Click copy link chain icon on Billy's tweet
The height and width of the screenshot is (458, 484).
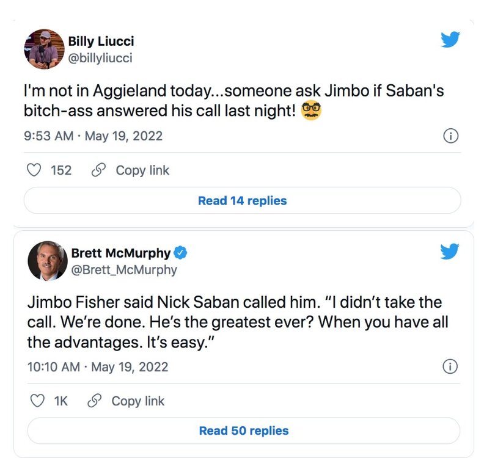click(97, 170)
